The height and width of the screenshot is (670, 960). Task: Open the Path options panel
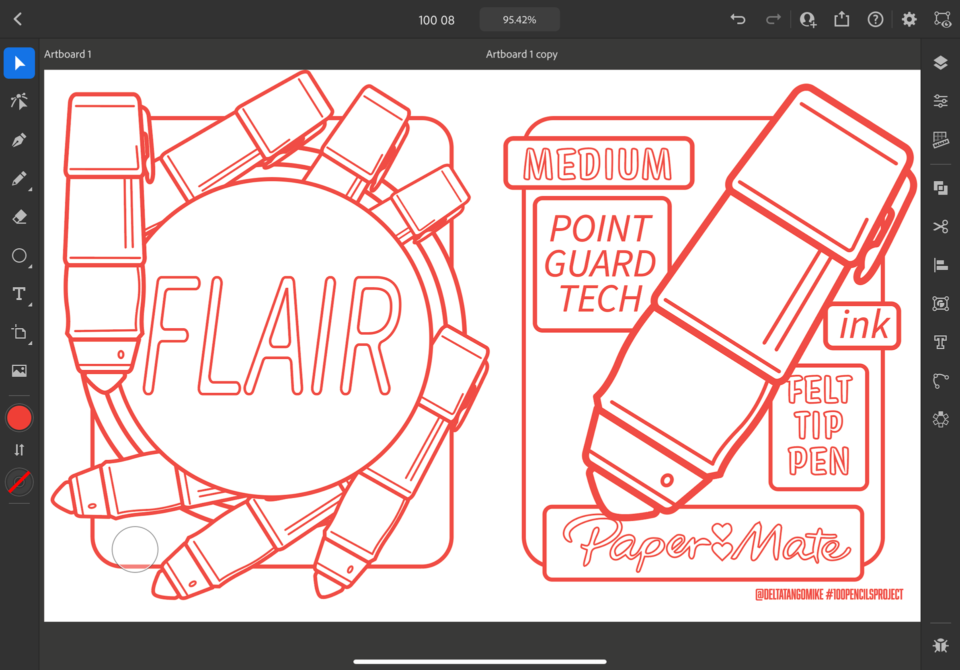click(940, 381)
